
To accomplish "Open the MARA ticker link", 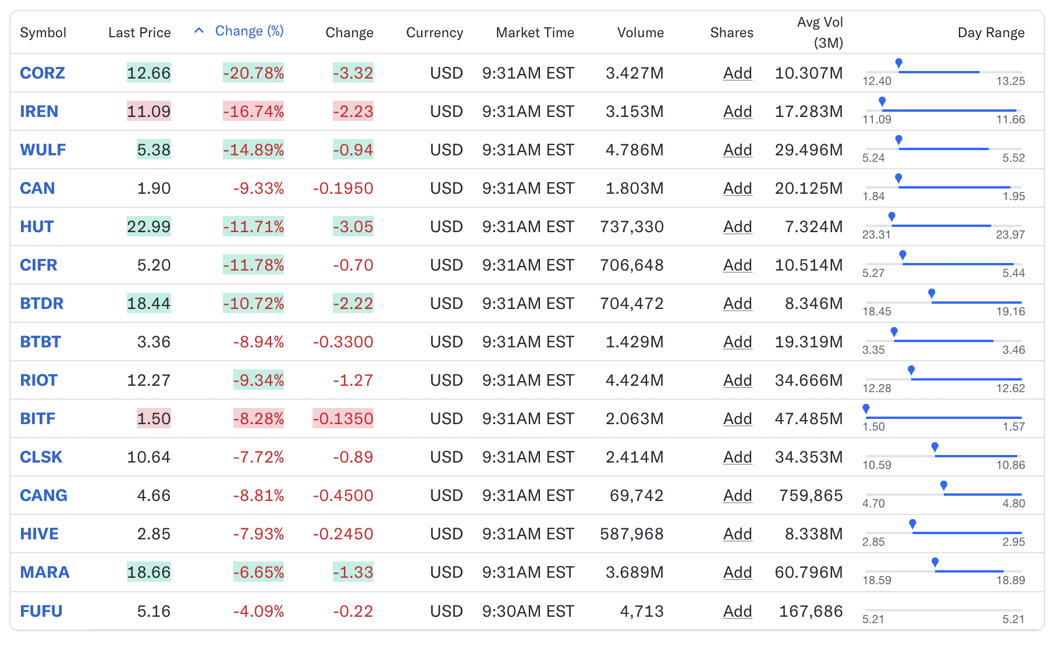I will coord(45,572).
